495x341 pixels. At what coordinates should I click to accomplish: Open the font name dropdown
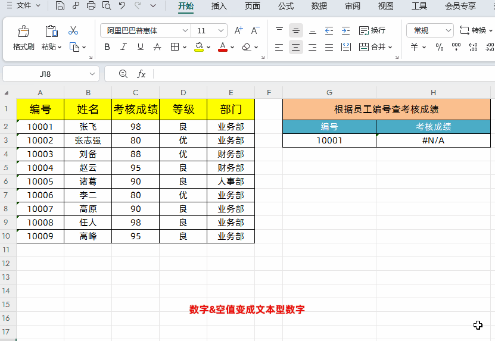point(185,30)
